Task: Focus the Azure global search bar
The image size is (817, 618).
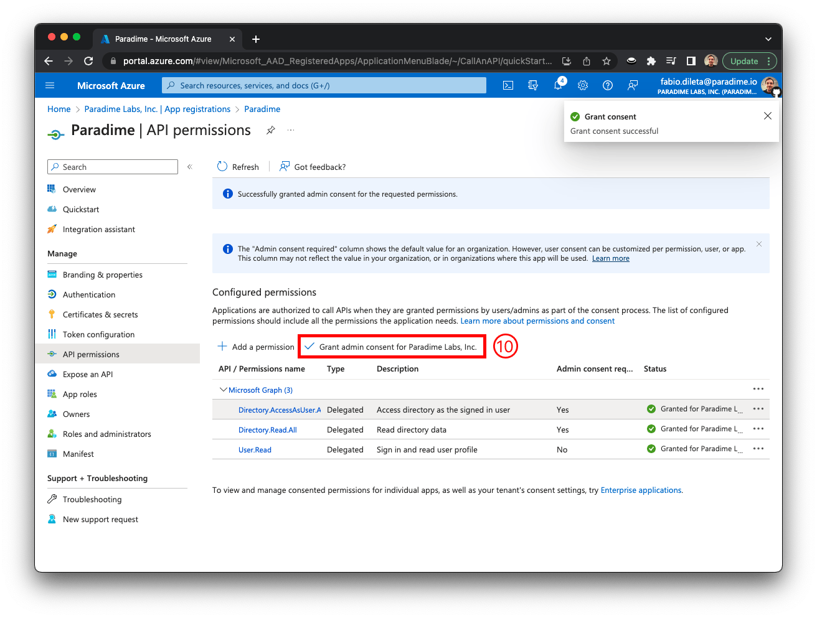Action: (x=324, y=85)
